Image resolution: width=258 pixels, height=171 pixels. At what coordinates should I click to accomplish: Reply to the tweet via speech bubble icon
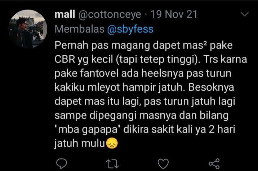coord(62,163)
